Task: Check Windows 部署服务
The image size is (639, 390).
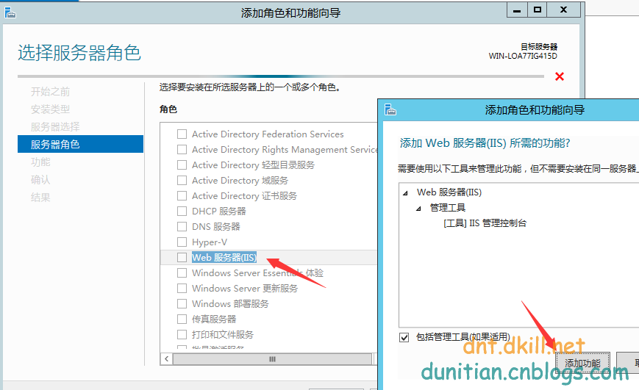Action: tap(182, 303)
